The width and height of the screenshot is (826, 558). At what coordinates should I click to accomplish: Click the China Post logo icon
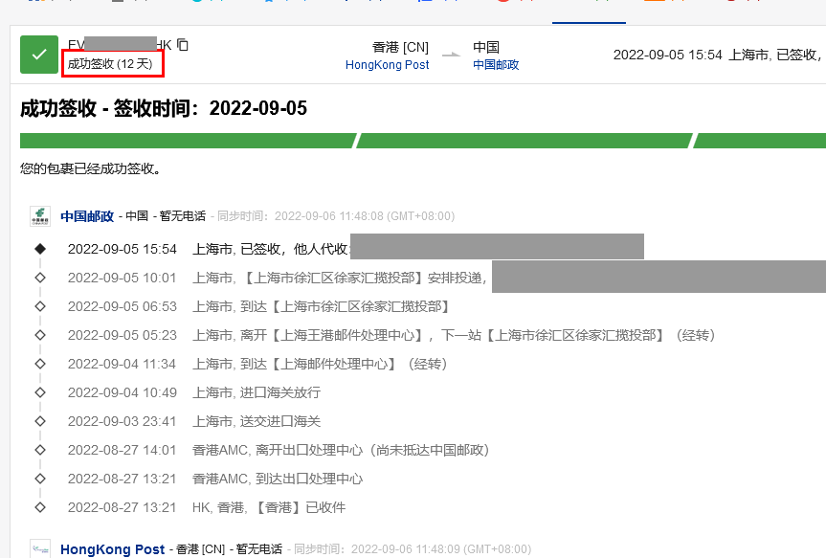(x=39, y=216)
